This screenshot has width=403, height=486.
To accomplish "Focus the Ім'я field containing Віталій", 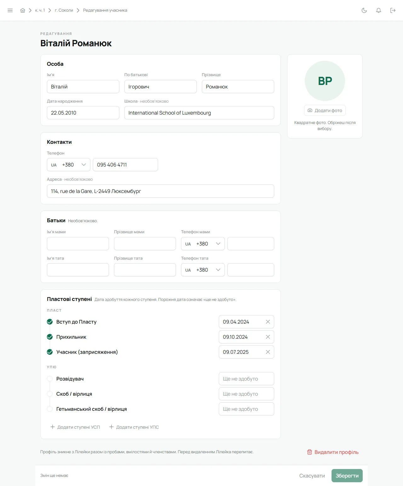I will pyautogui.click(x=83, y=87).
